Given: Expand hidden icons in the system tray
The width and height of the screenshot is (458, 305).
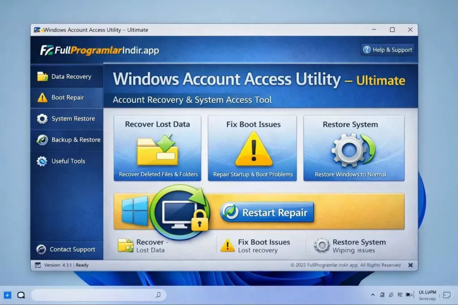Looking at the screenshot, I should [x=373, y=295].
